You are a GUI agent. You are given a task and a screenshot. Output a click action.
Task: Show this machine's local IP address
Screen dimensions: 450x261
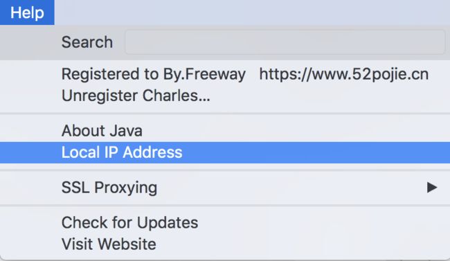[225, 152]
